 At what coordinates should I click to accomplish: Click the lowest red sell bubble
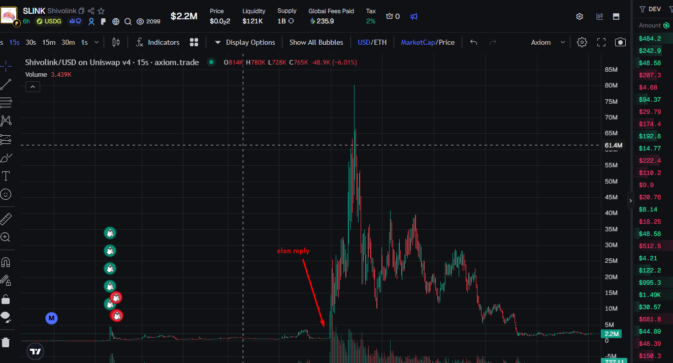click(117, 316)
